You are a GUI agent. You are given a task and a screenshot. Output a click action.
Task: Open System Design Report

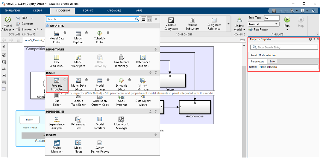[100, 146]
